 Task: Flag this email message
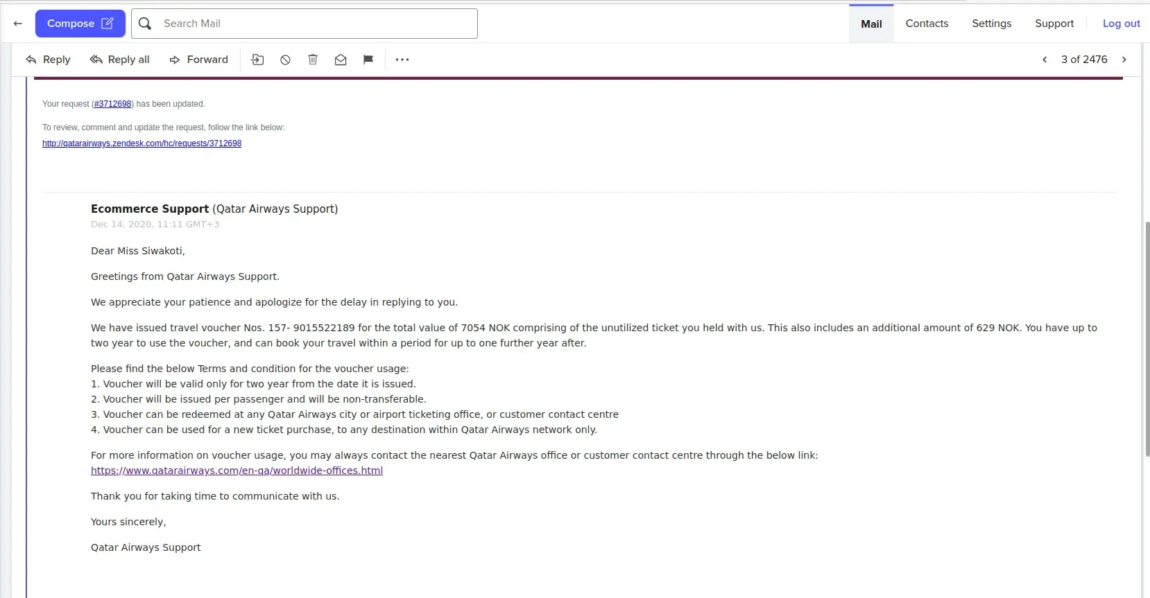point(368,60)
